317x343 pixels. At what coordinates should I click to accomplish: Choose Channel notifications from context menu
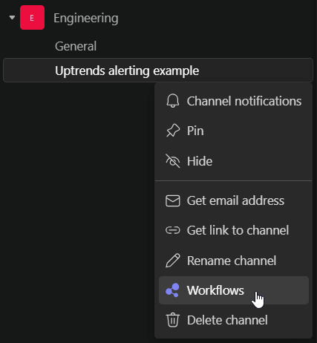click(x=234, y=101)
